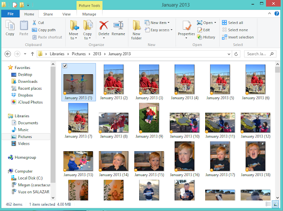Select Recent places in Favorites
Image resolution: width=283 pixels, height=211 pixels.
point(27,88)
